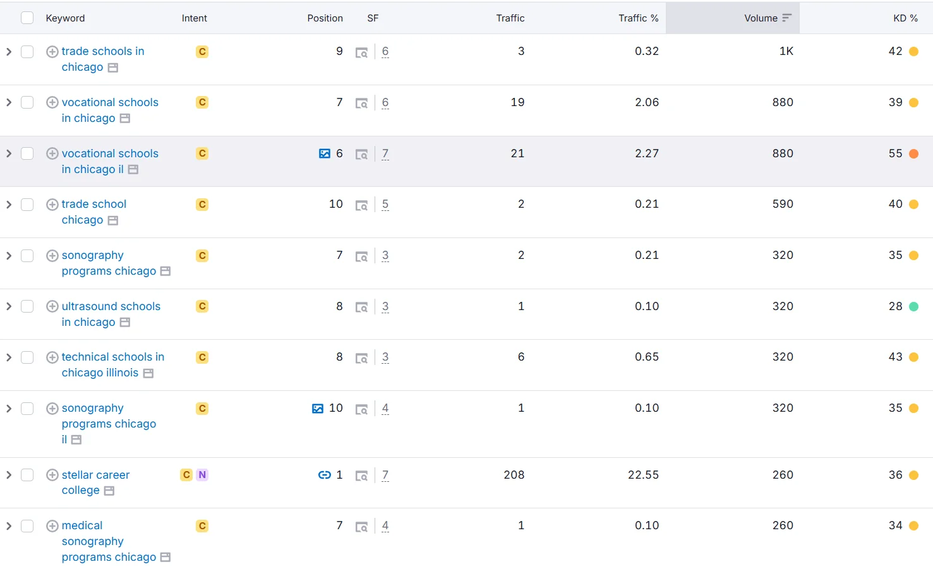
Task: Select the checkbox for 'stellar career college'
Action: [27, 475]
